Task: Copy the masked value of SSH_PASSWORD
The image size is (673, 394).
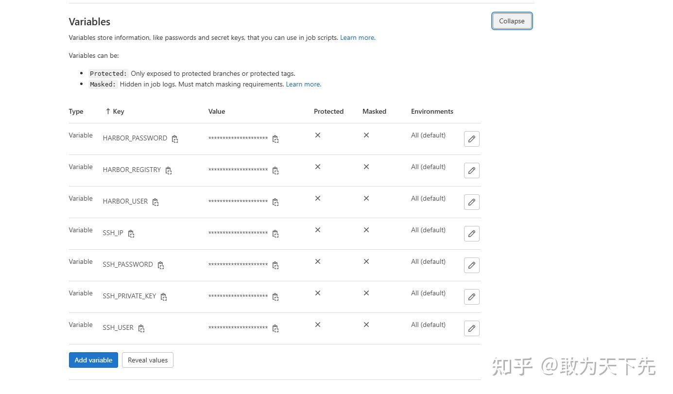Action: pos(276,265)
